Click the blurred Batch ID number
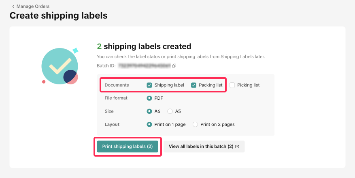The width and height of the screenshot is (355, 178). (x=144, y=65)
